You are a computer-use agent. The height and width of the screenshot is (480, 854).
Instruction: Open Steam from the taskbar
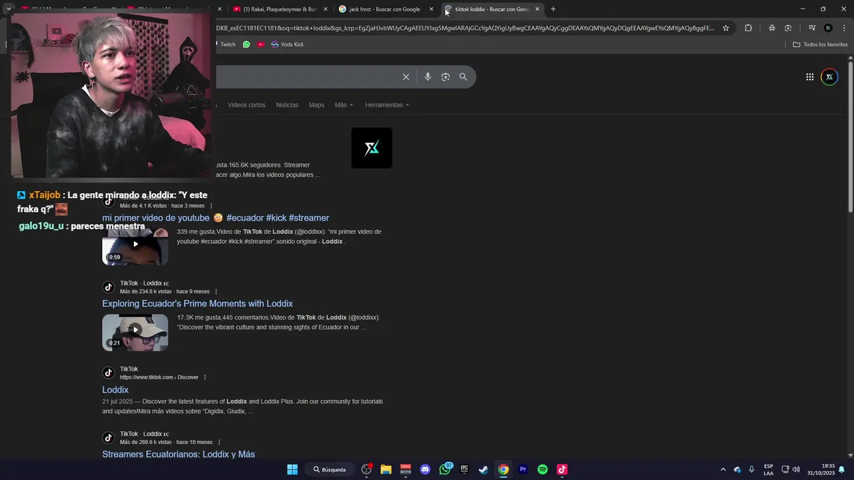coord(484,469)
